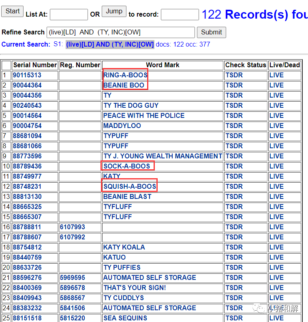The width and height of the screenshot is (308, 322).
Task: Open the RING-A-BOOS word mark
Action: pyautogui.click(x=125, y=75)
